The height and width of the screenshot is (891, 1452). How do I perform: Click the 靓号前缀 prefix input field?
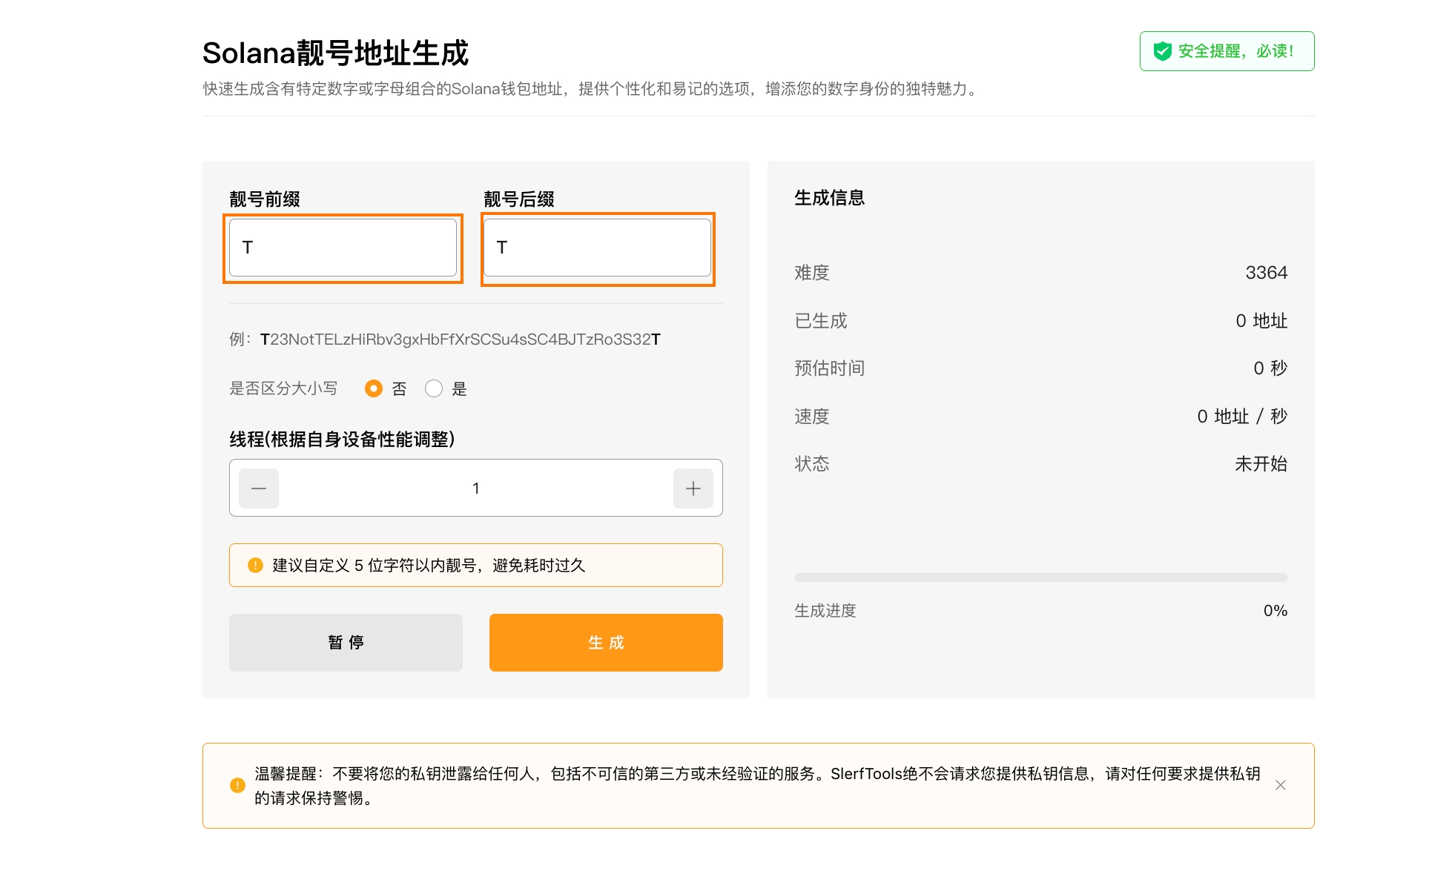[343, 248]
